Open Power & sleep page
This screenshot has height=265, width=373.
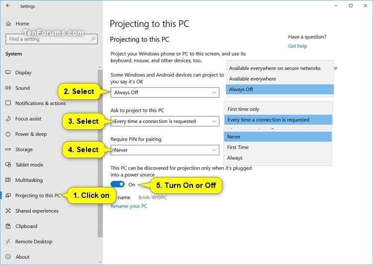click(31, 134)
